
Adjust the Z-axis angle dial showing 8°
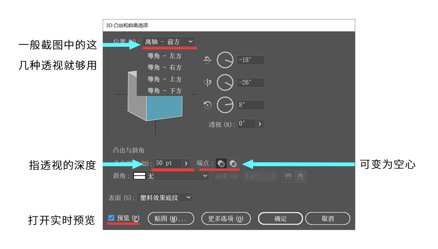click(x=225, y=105)
